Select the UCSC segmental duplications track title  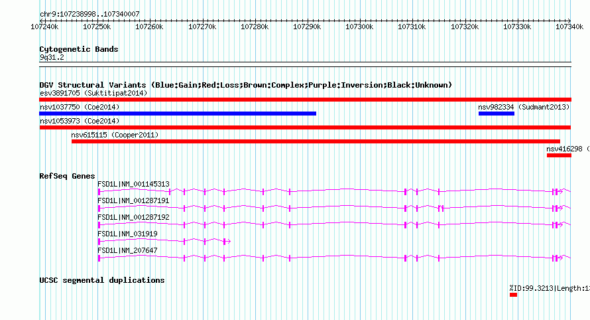pos(102,280)
